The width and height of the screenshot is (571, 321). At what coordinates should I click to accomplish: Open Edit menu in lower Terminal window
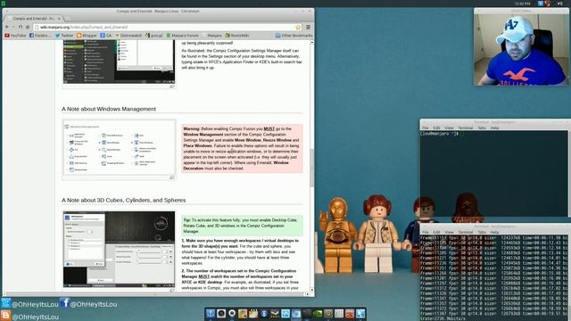click(x=436, y=232)
